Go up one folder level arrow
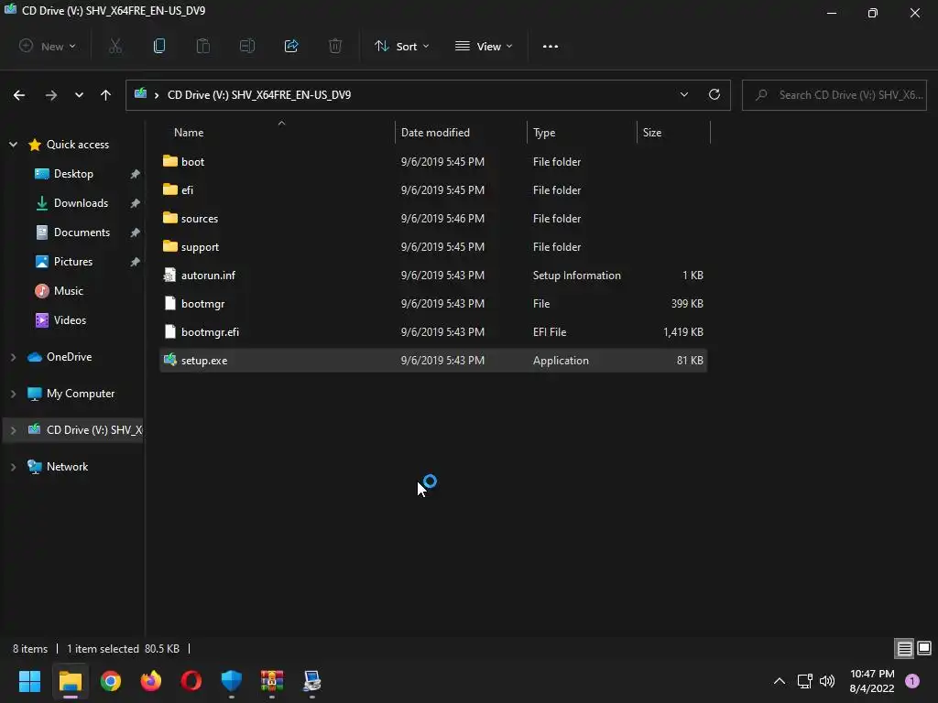Screen dimensions: 938x703 point(106,95)
